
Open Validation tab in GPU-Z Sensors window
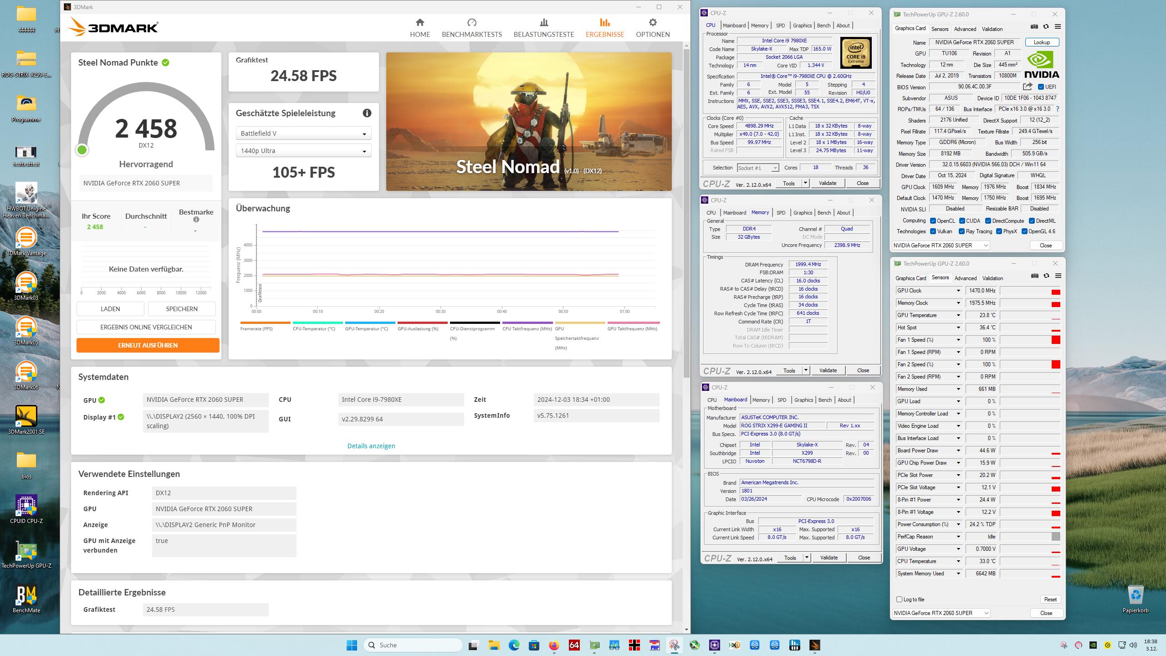pyautogui.click(x=992, y=278)
